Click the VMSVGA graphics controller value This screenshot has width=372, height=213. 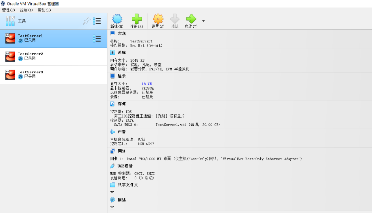click(147, 88)
